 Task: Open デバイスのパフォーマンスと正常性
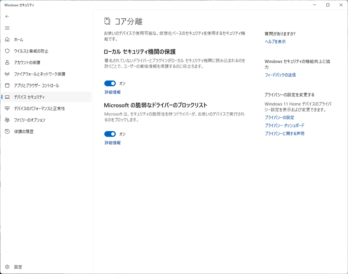point(46,109)
